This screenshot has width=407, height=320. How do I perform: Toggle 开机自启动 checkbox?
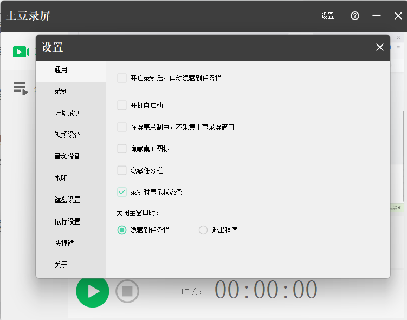122,105
